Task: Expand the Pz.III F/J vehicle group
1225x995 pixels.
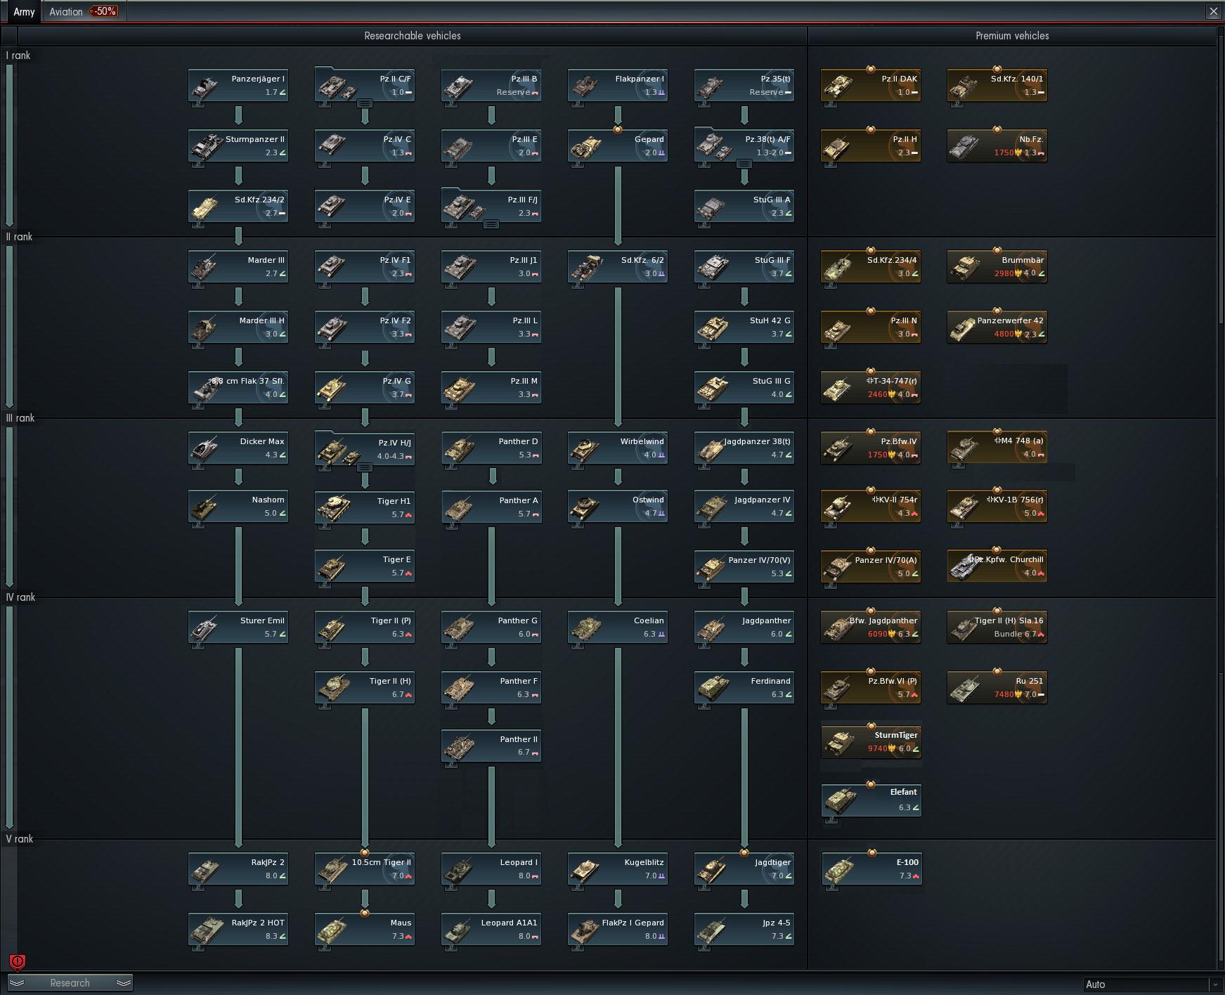Action: pyautogui.click(x=491, y=224)
